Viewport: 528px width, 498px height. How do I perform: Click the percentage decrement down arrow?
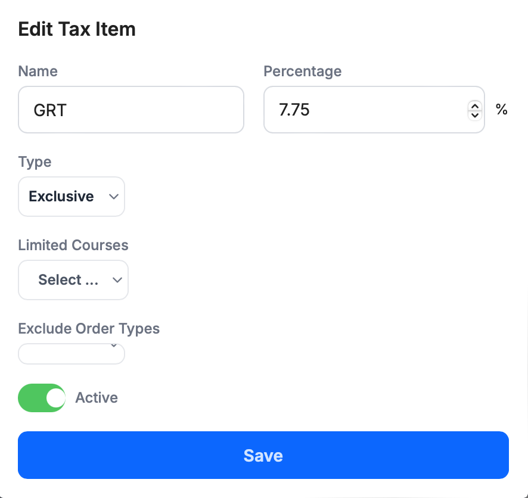[474, 114]
